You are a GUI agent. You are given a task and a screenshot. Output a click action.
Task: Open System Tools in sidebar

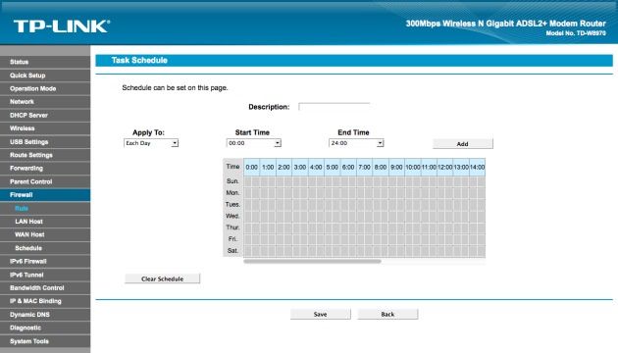(x=45, y=341)
